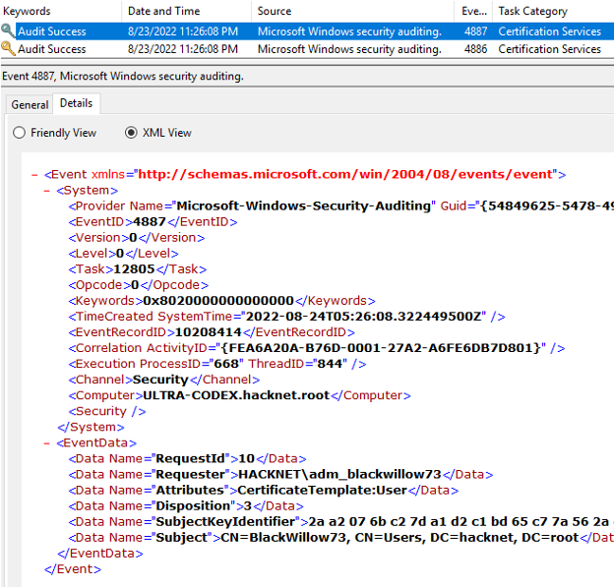
Task: Click the Event ID column header
Action: pyautogui.click(x=474, y=12)
